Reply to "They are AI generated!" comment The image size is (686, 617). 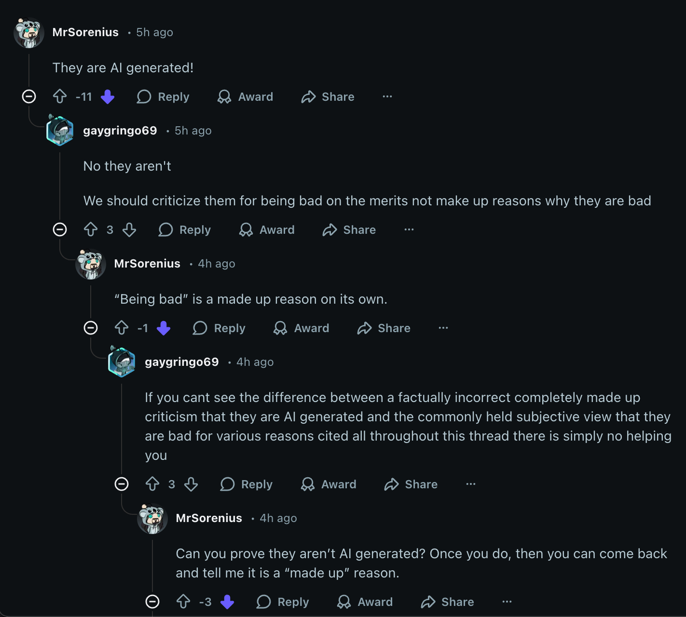coord(163,97)
